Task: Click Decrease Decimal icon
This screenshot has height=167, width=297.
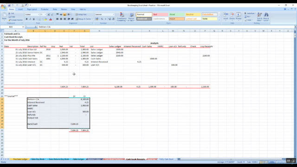Action: [113, 19]
